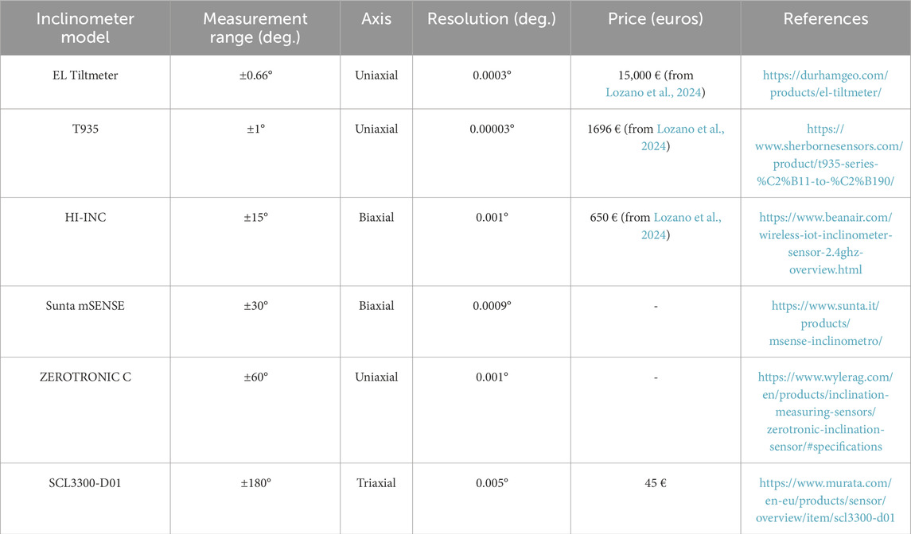This screenshot has height=534, width=911.
Task: Click Lozano et al. citation in HI-INC row
Action: 687,217
